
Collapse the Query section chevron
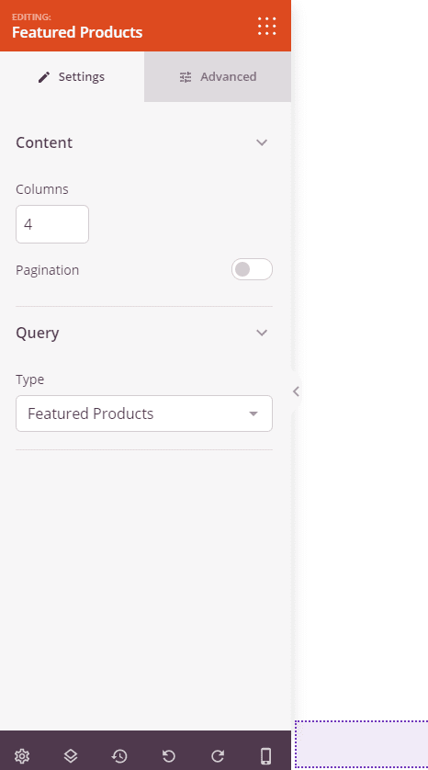click(262, 333)
